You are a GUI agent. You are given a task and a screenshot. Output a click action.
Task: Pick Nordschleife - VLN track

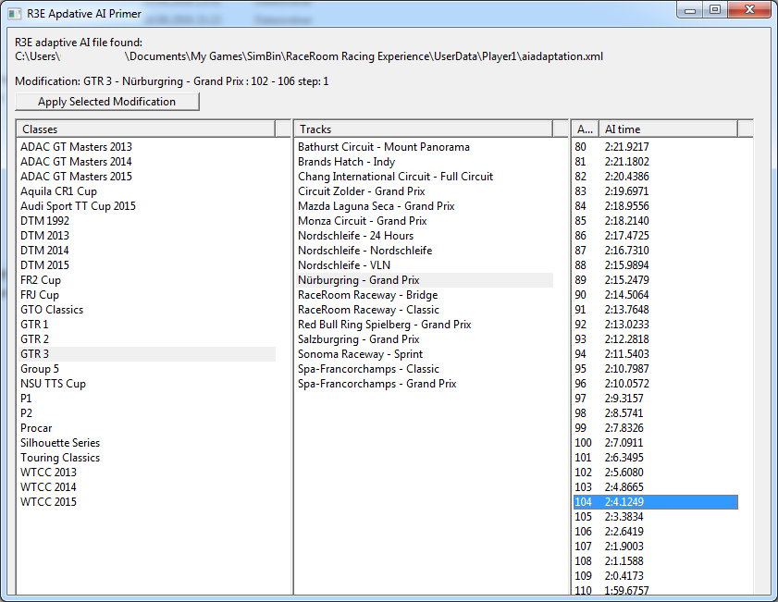point(425,265)
